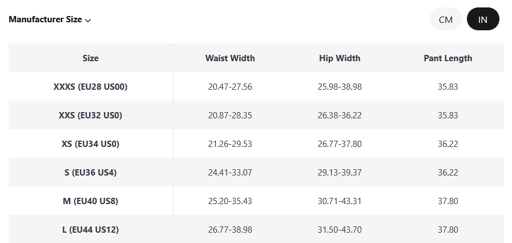Image resolution: width=512 pixels, height=243 pixels.
Task: Select the M (EU40 US8) row label
Action: (90, 201)
